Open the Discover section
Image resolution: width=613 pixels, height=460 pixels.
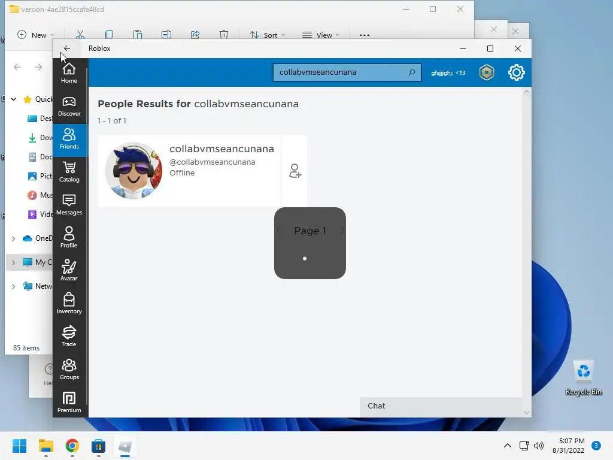click(69, 107)
